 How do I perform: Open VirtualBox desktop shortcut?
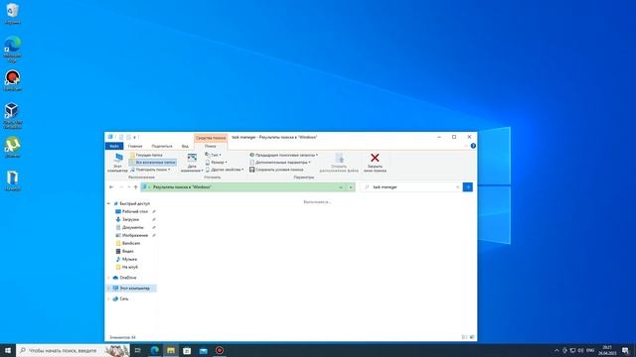[13, 116]
